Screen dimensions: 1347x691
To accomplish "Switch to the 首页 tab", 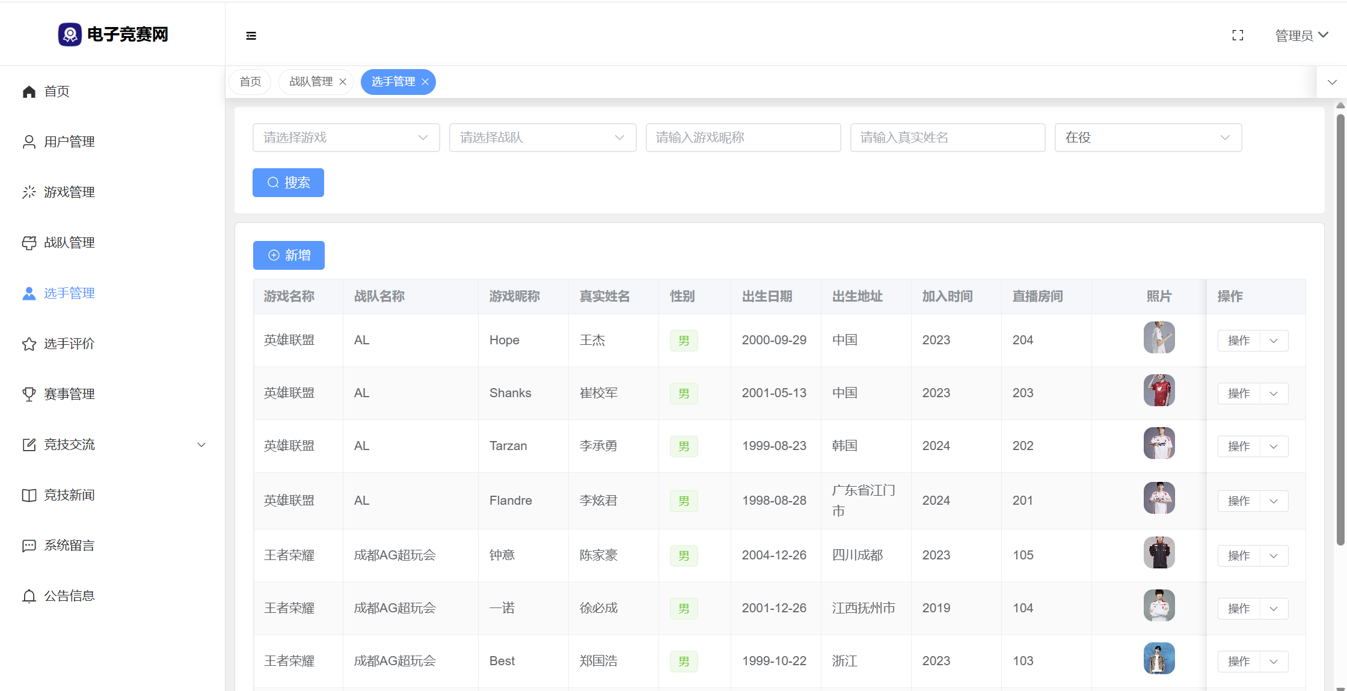I will 250,82.
